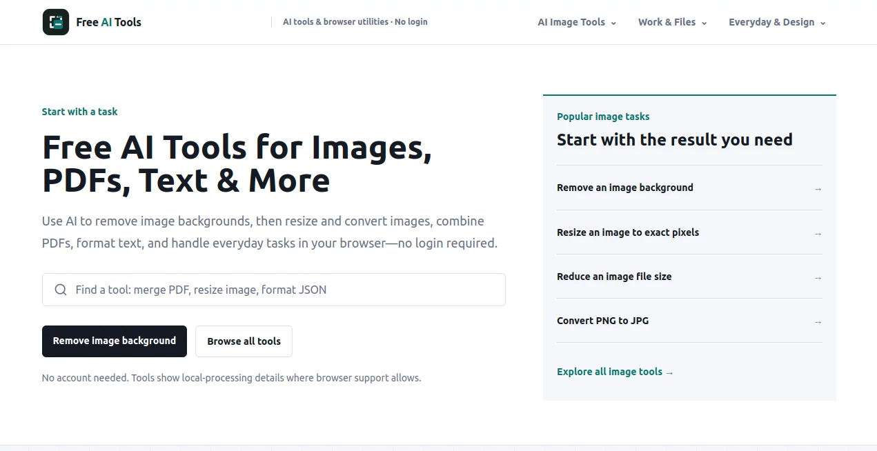This screenshot has width=877, height=451.
Task: Open Reduce an image file size task
Action: coord(689,277)
